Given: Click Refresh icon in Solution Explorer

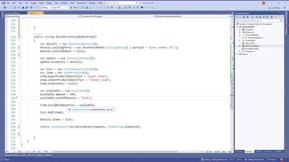Looking at the screenshot, I should click(260, 17).
